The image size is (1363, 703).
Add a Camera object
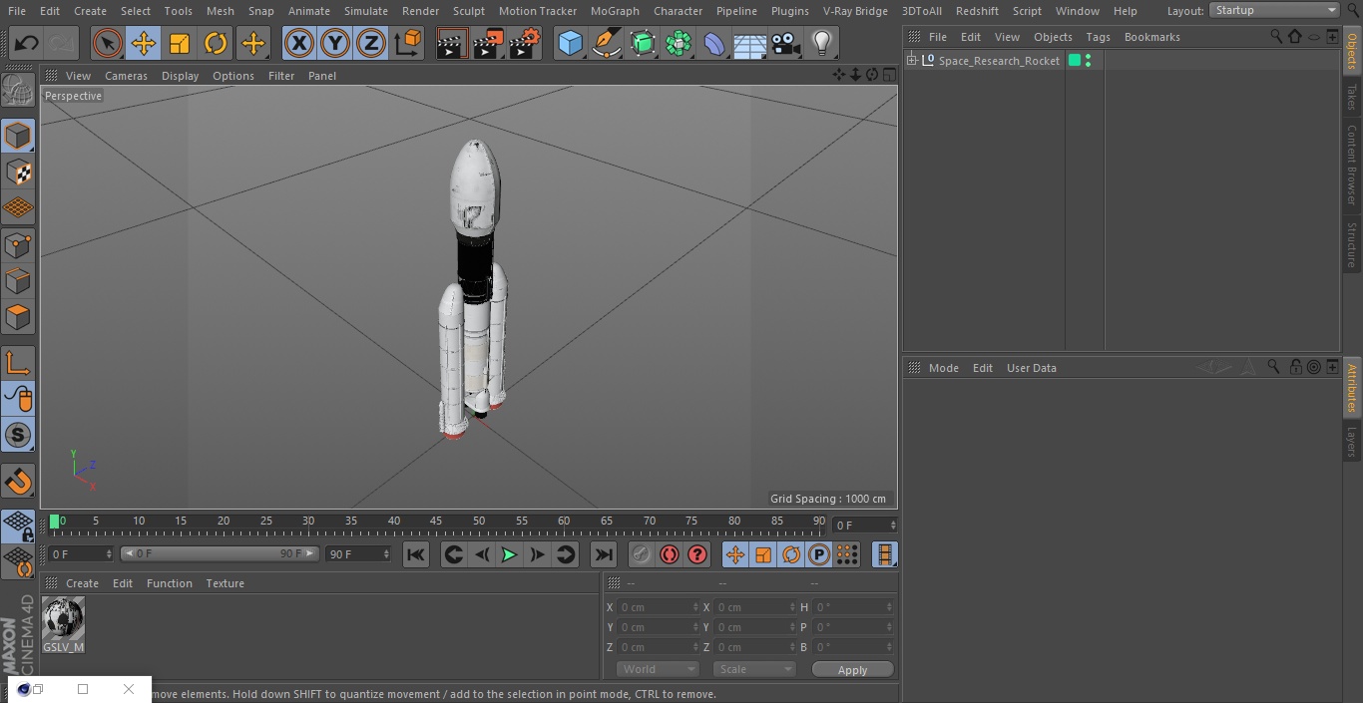tap(786, 43)
